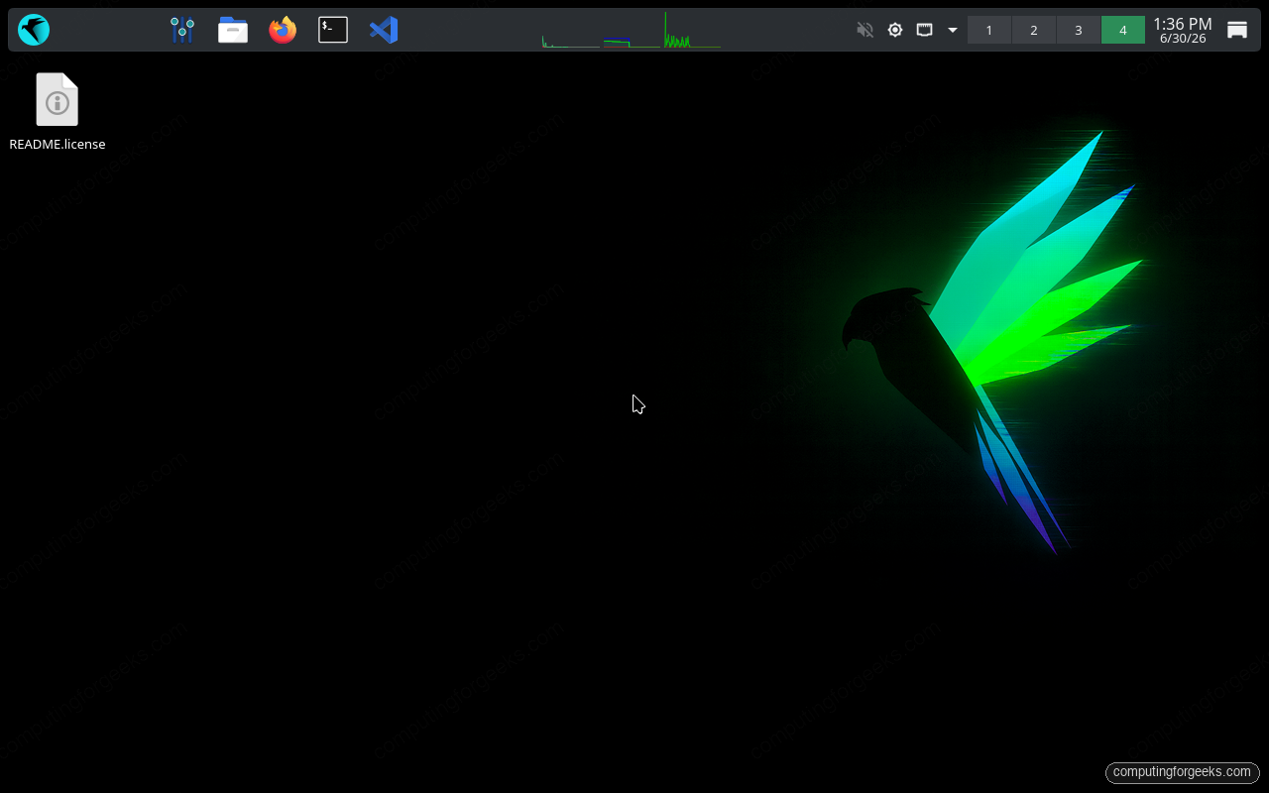The width and height of the screenshot is (1269, 793).
Task: Launch the file manager from the panel
Action: (233, 30)
